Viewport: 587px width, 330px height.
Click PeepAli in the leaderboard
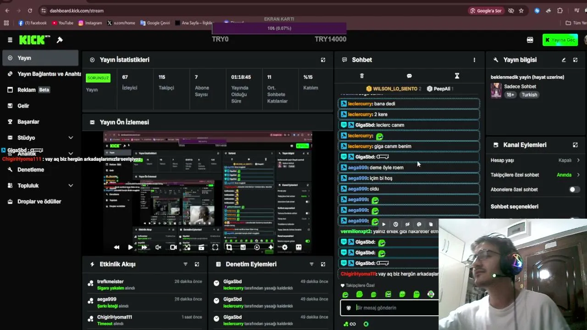(439, 88)
